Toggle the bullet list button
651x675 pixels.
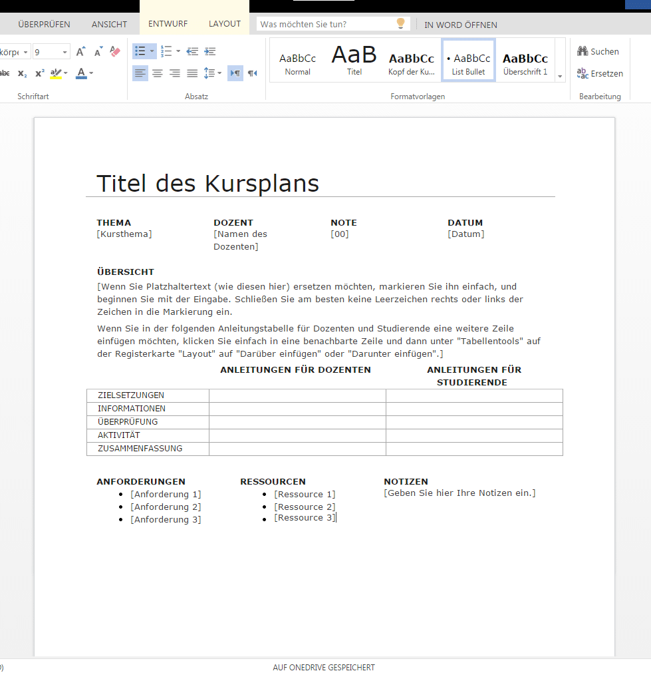pos(140,51)
